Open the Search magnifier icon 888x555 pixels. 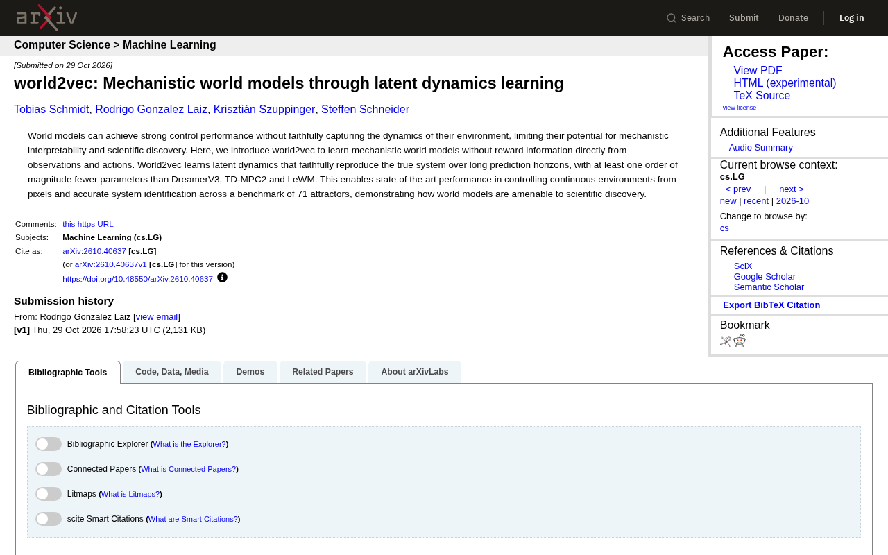(672, 18)
